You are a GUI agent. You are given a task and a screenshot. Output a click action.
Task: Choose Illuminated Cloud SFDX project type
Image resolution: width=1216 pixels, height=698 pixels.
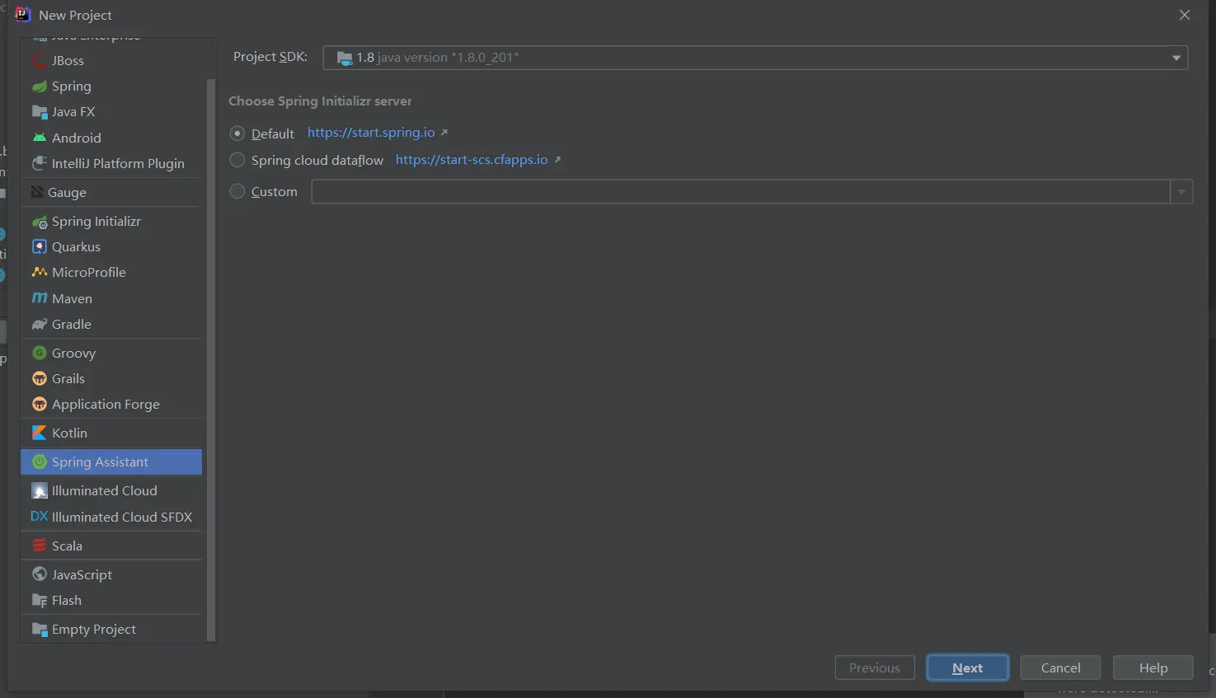[111, 517]
